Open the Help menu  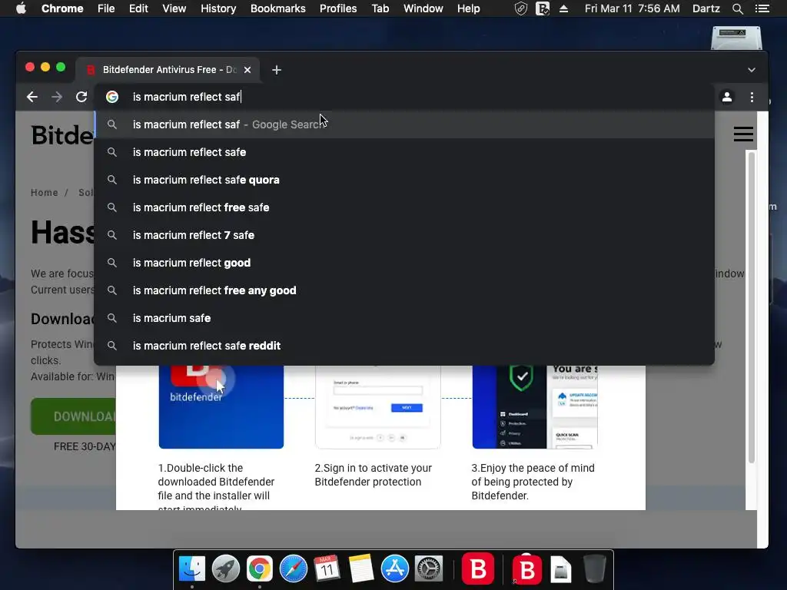click(468, 8)
